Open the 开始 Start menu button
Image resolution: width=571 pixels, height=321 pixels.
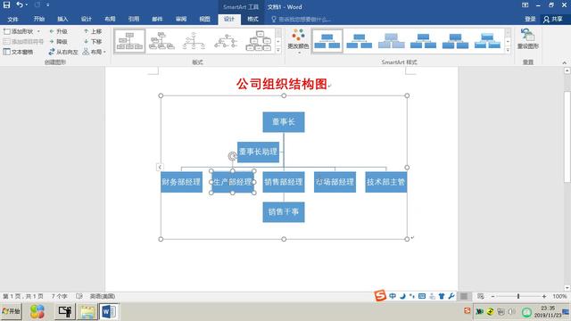(11, 311)
